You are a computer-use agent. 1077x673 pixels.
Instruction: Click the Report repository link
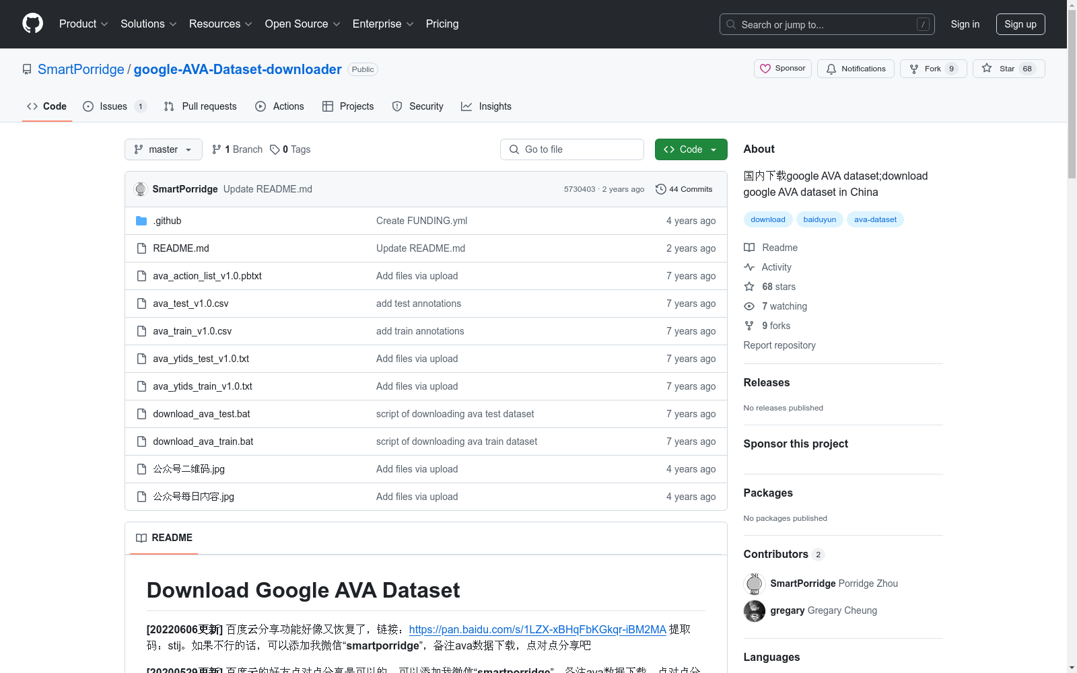779,345
